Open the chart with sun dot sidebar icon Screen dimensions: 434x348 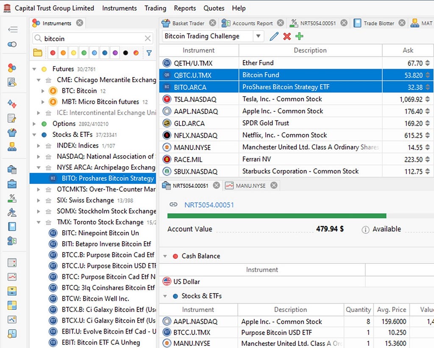tap(12, 320)
